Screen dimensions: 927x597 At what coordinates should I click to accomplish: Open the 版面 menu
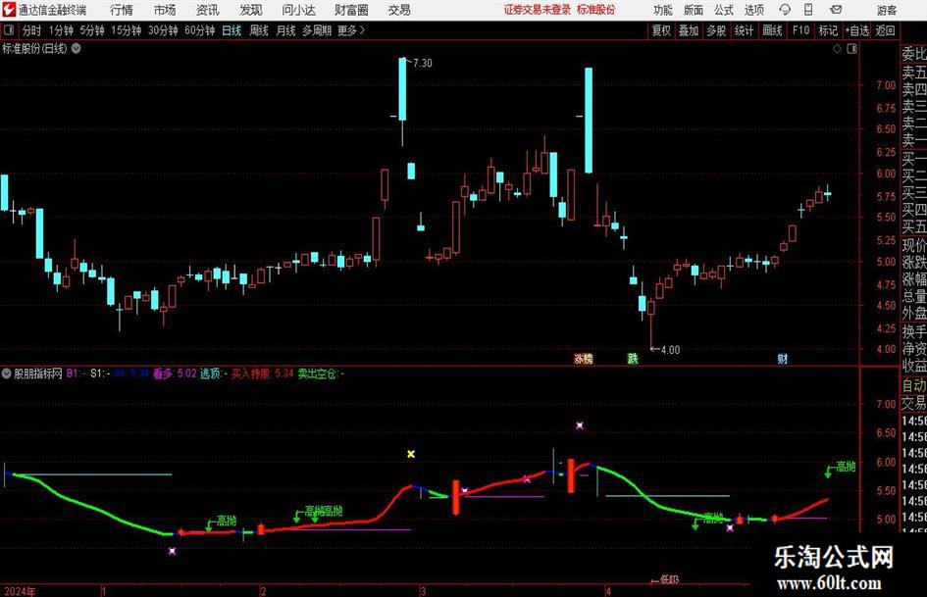[693, 10]
